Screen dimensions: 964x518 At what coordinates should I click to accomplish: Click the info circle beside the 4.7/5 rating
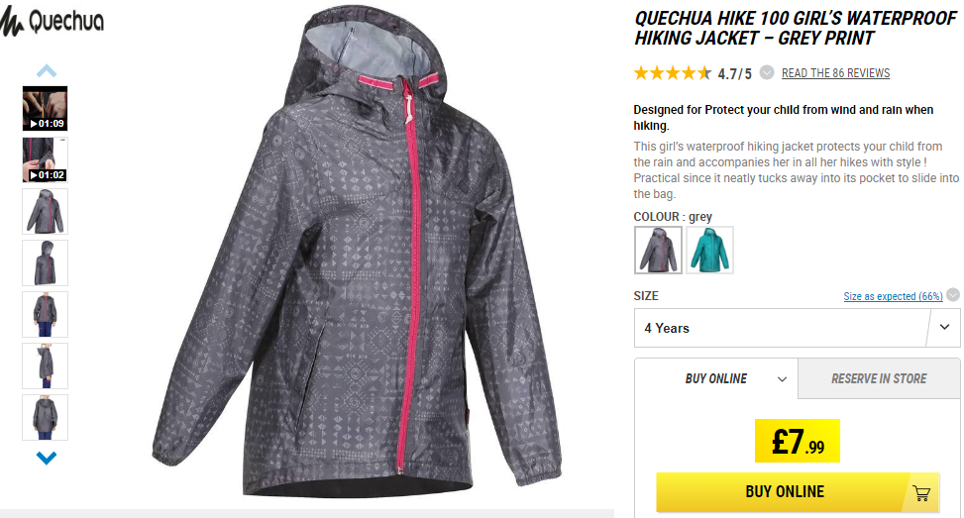point(767,72)
